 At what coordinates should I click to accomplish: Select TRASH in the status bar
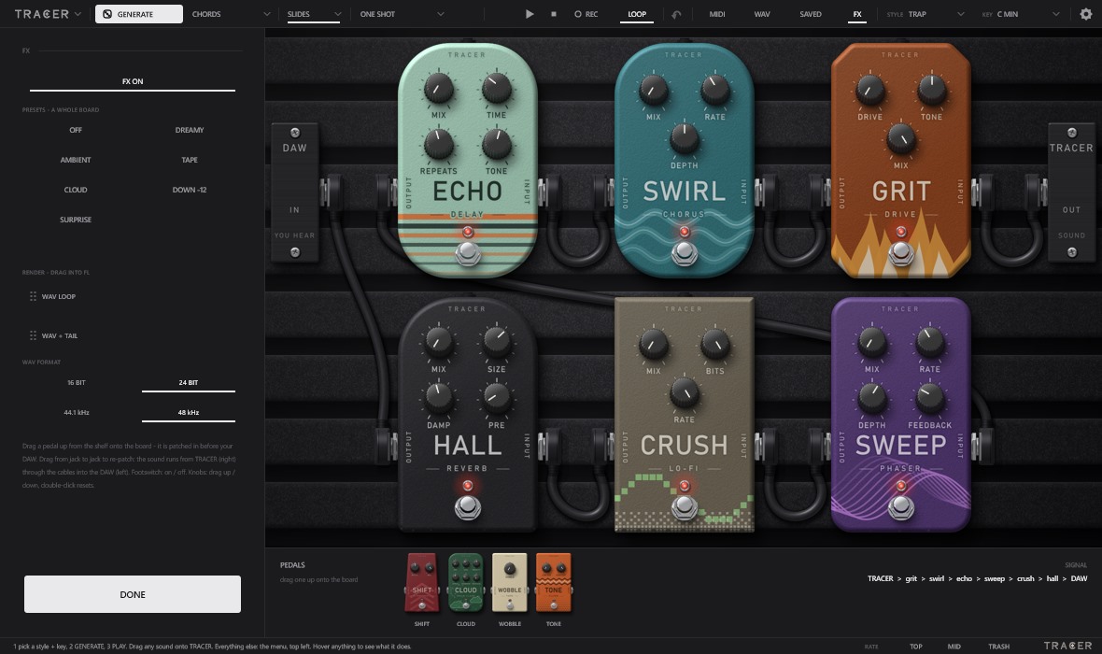998,647
